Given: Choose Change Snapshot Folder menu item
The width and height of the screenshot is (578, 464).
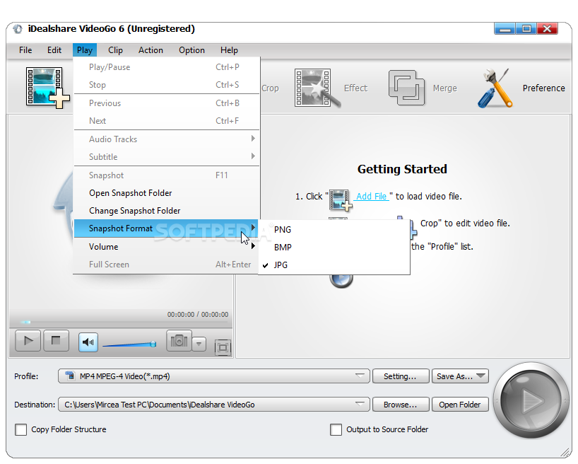Looking at the screenshot, I should (167, 211).
